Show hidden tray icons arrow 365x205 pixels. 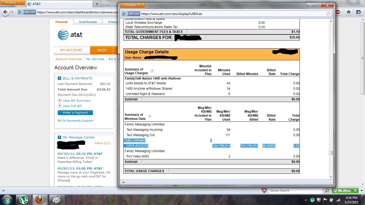pos(306,200)
